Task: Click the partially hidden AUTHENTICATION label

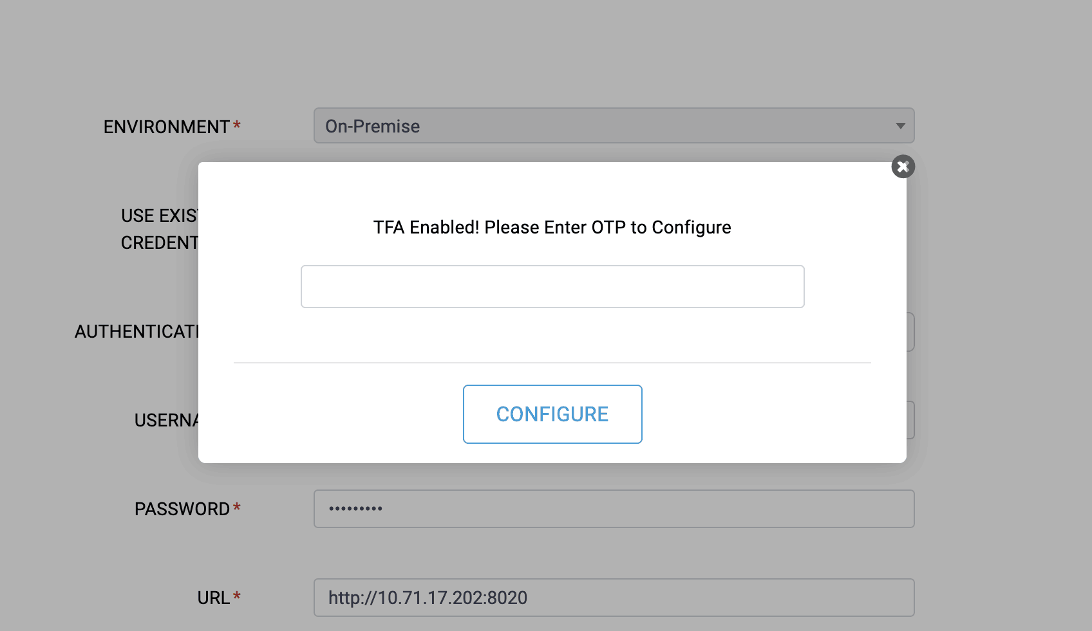Action: point(136,331)
